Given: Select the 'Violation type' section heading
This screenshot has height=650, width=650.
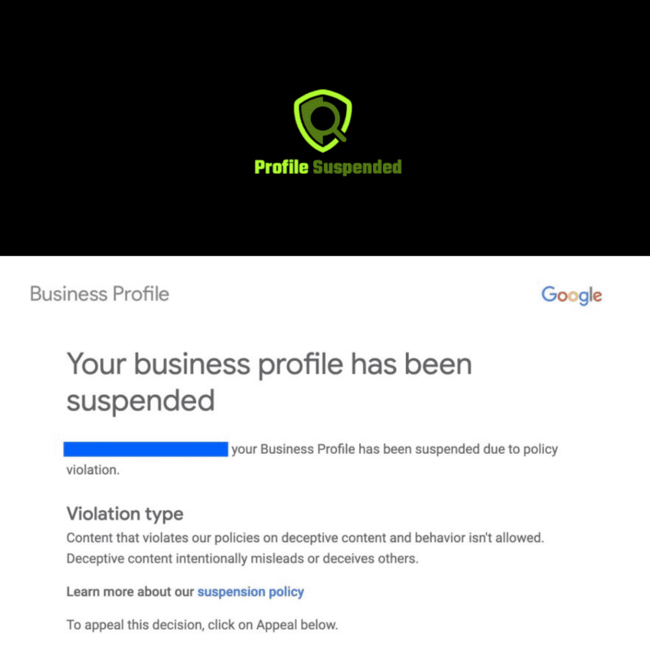Looking at the screenshot, I should pos(124,514).
